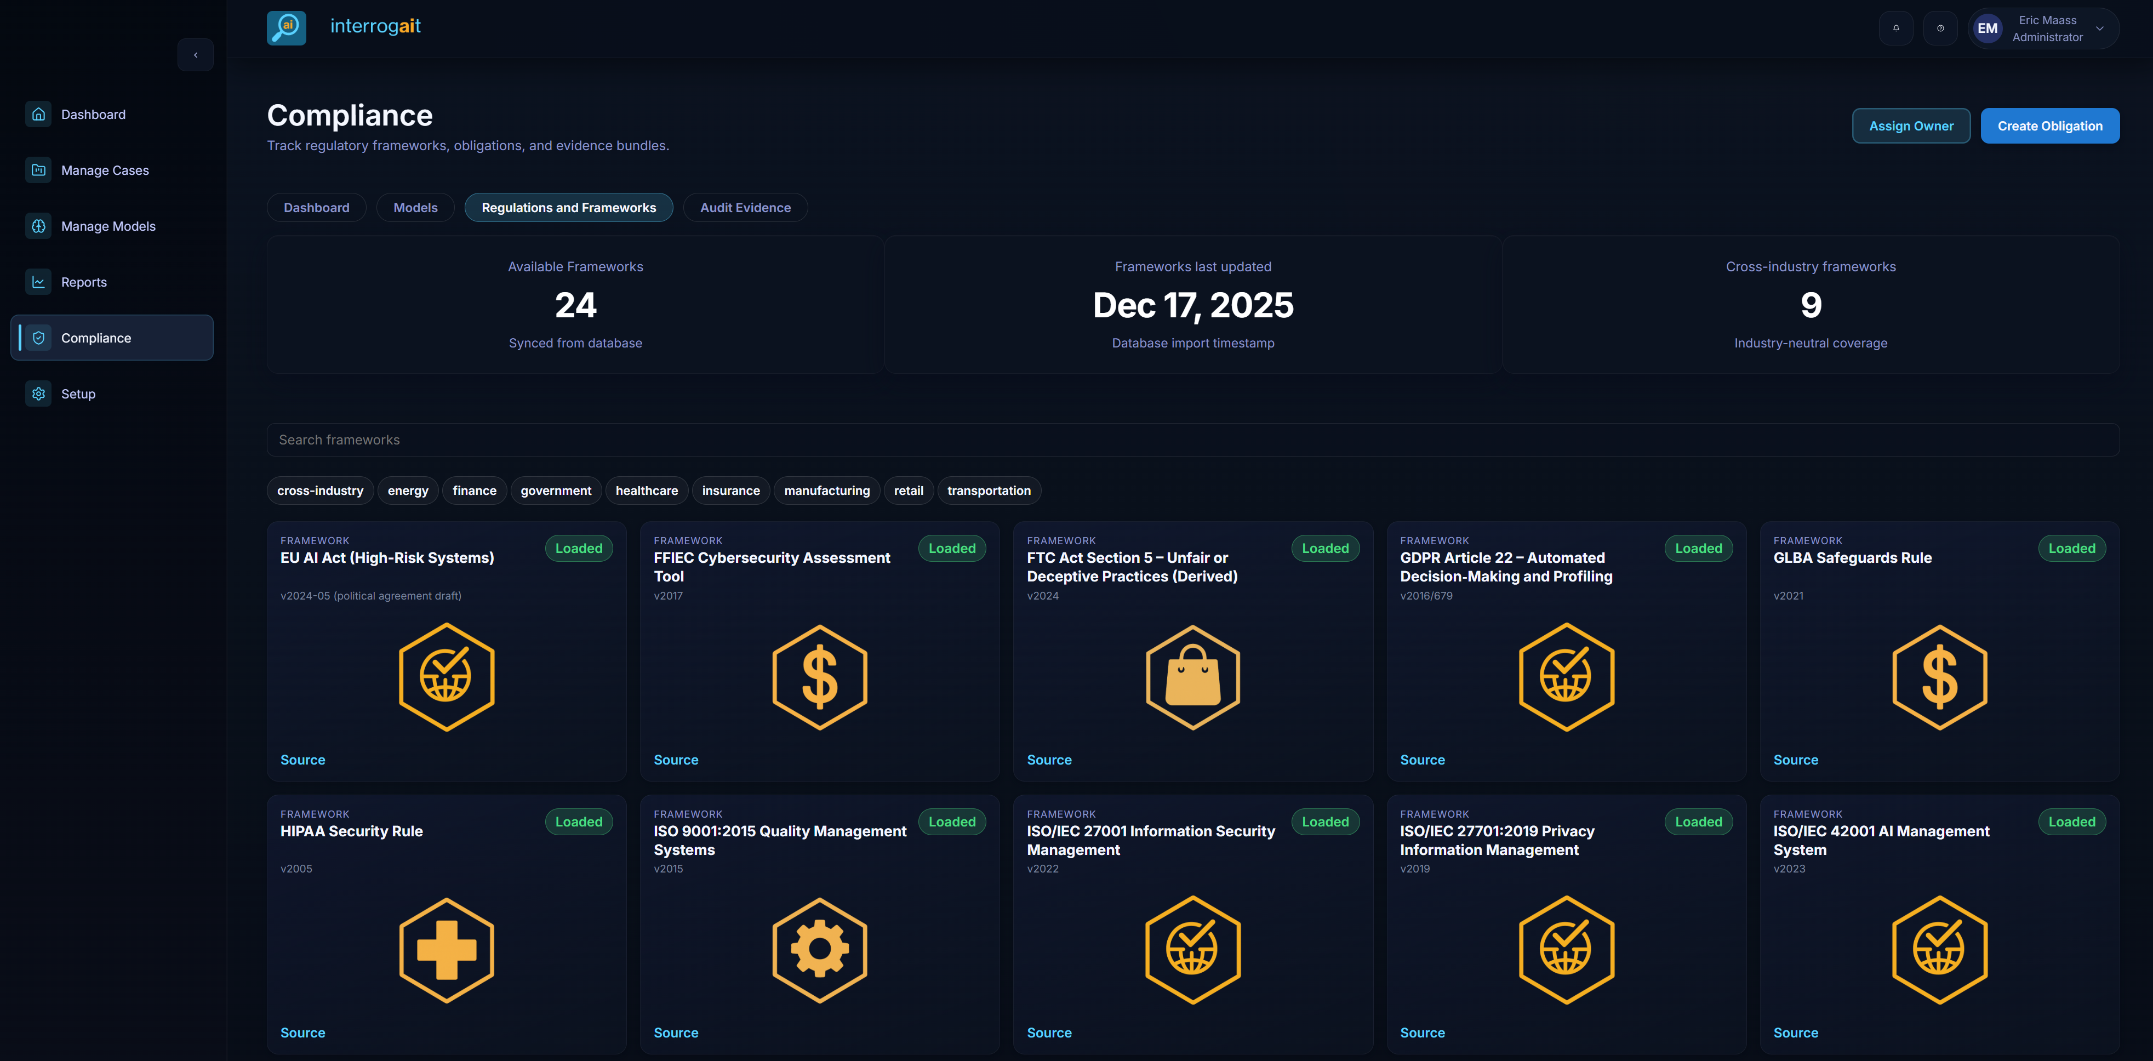This screenshot has height=1061, width=2153.
Task: Click FTC Act shopping bag icon
Action: [1193, 677]
